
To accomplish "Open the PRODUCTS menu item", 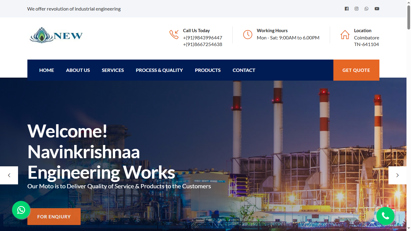I will (x=208, y=70).
